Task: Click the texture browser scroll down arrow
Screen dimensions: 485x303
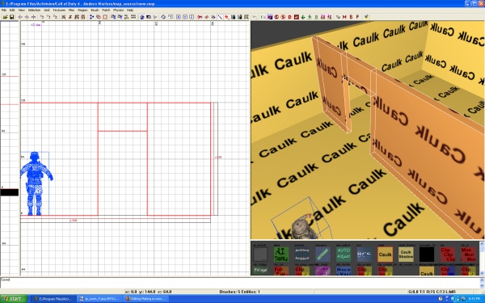Action: click(x=482, y=273)
